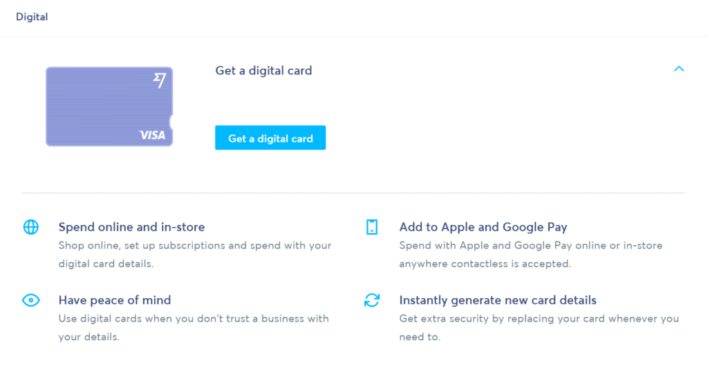Collapse the digital card section with the chevron
This screenshot has width=708, height=386.
pos(679,68)
